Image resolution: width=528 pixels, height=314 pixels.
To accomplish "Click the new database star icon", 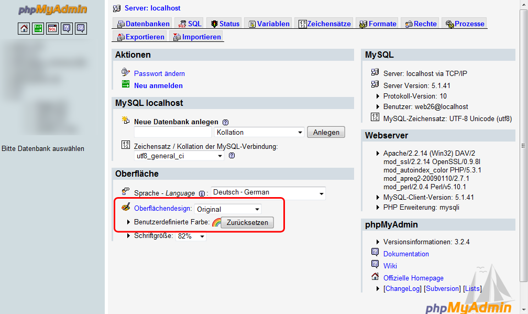I will click(x=126, y=120).
